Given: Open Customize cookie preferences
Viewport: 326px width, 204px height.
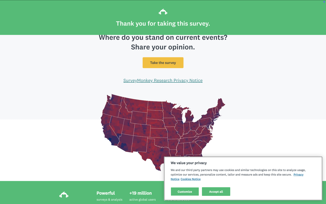Looking at the screenshot, I should coord(185,192).
